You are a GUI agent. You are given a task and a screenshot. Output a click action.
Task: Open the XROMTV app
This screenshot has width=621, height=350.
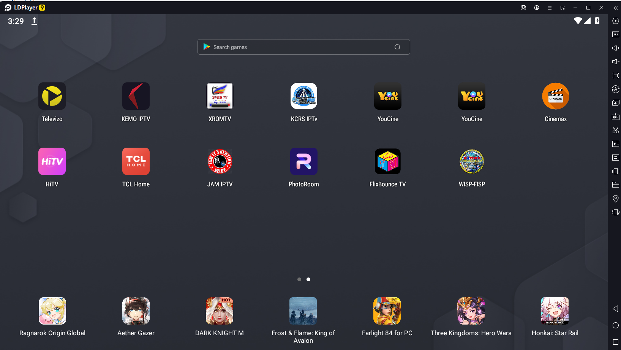pos(220,96)
